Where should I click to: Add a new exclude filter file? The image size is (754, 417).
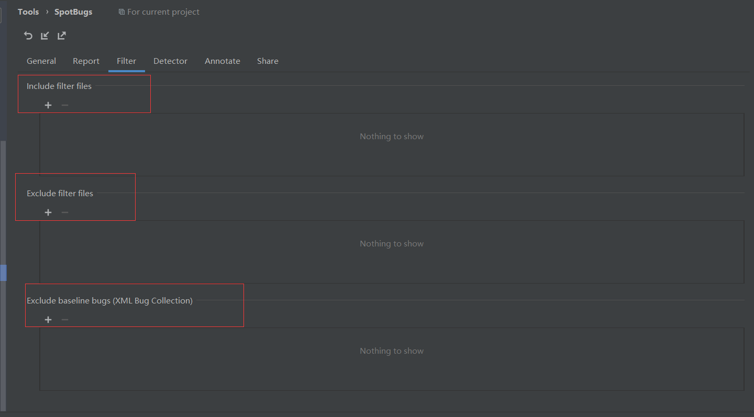[x=48, y=212]
